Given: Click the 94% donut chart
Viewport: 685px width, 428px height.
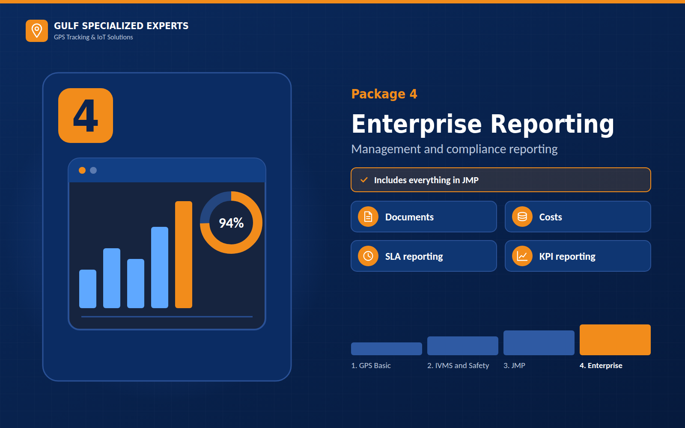Looking at the screenshot, I should (231, 223).
